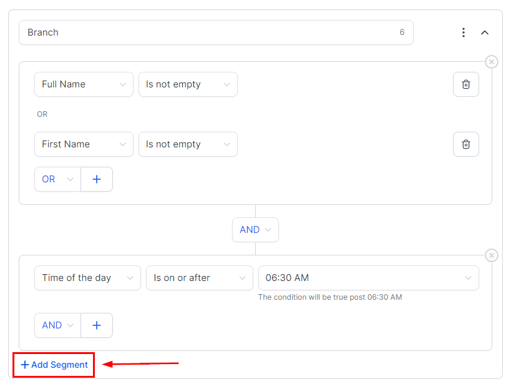Add condition with plus next to OR
The image size is (511, 384).
[x=97, y=179]
